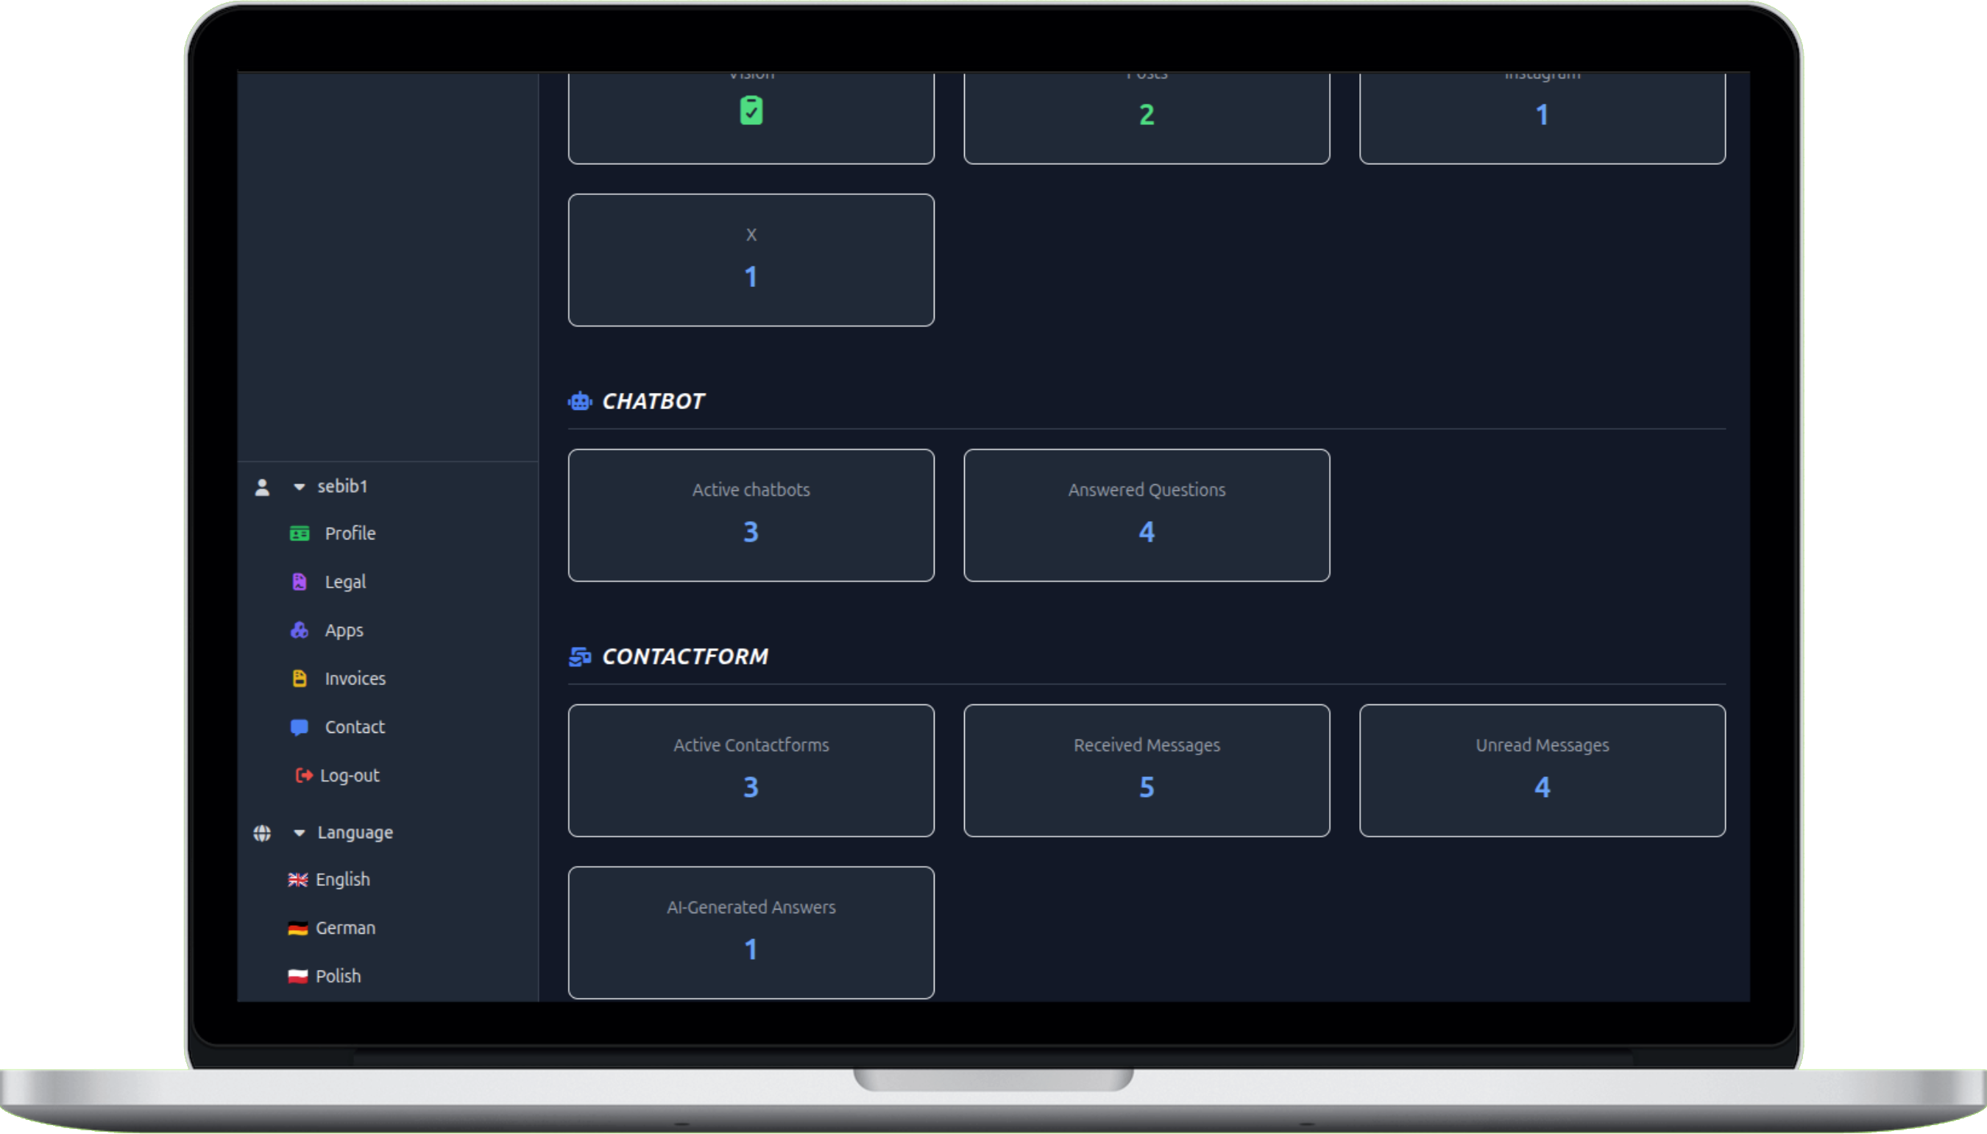Click the yellow Invoices icon
1987x1134 pixels.
[301, 678]
